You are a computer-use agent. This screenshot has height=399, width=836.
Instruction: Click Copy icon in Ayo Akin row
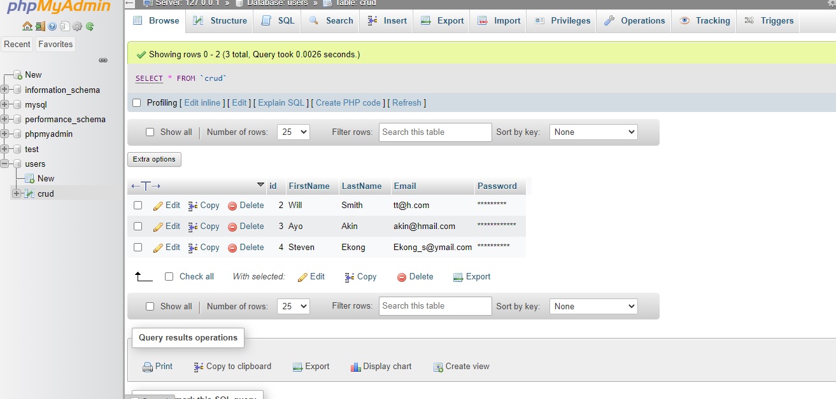193,227
